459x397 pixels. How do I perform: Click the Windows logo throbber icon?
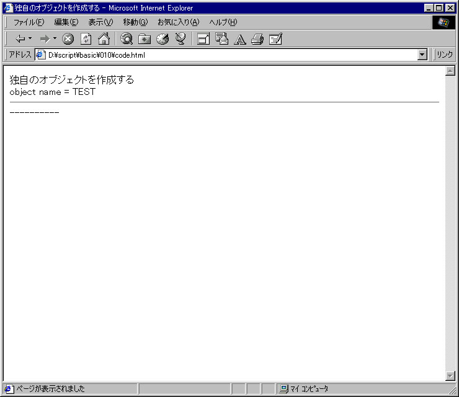(443, 22)
